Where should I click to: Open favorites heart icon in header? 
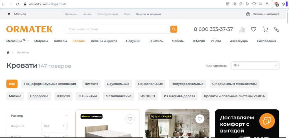[x=253, y=29]
